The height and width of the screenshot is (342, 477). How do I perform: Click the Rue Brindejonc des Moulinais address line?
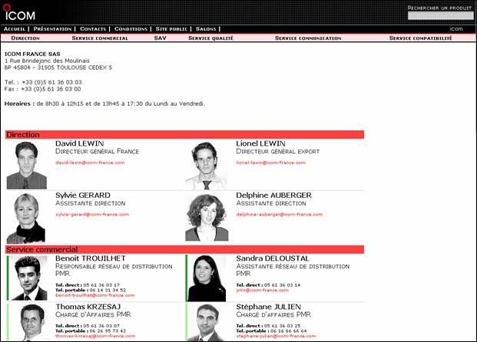click(47, 61)
